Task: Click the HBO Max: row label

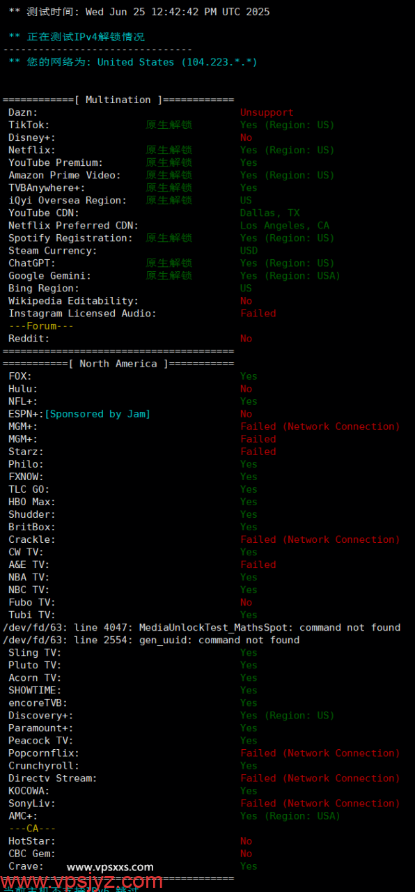Action: 32,502
